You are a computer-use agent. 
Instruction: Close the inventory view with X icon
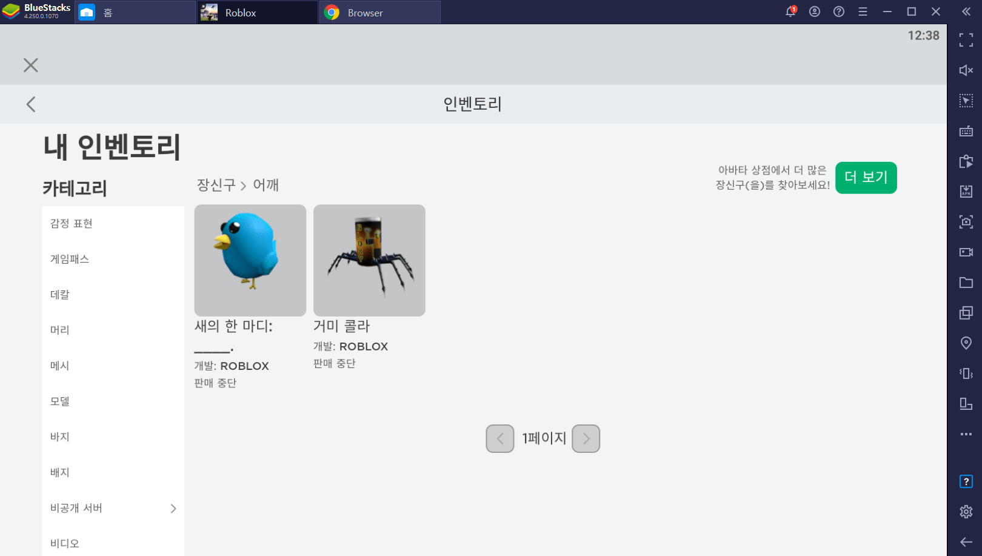pos(31,65)
